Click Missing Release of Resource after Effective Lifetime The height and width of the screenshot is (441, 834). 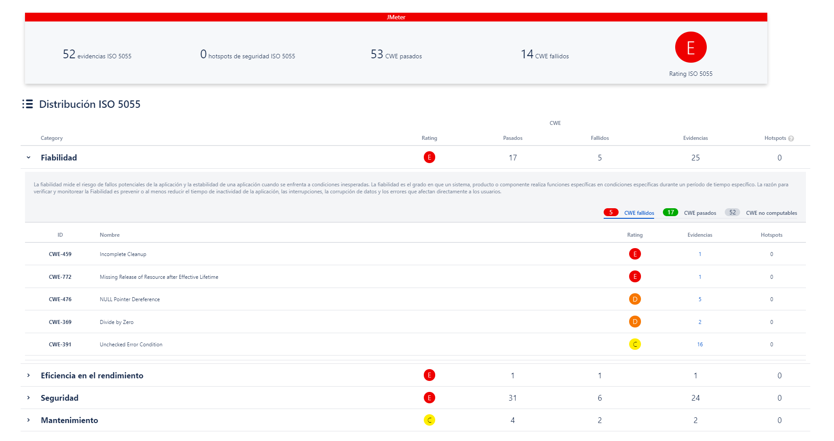coord(159,277)
